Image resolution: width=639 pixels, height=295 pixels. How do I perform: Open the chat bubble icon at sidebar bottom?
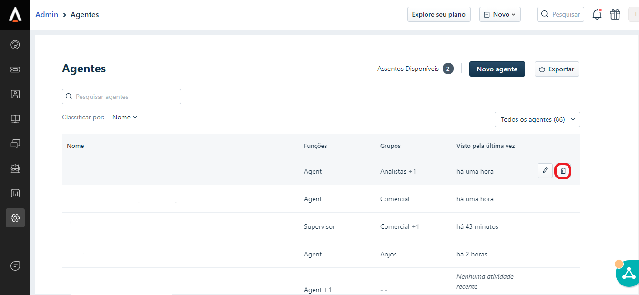tap(15, 266)
